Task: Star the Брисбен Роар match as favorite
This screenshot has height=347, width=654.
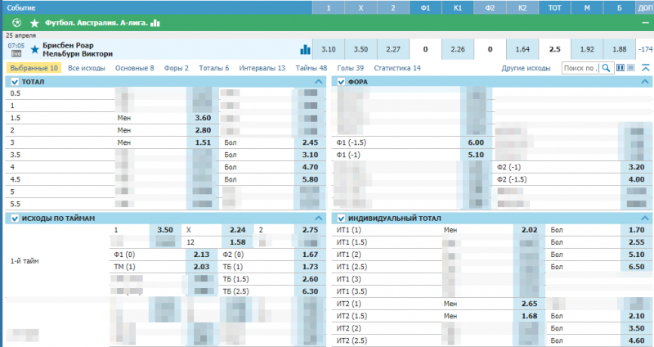Action: pos(34,49)
